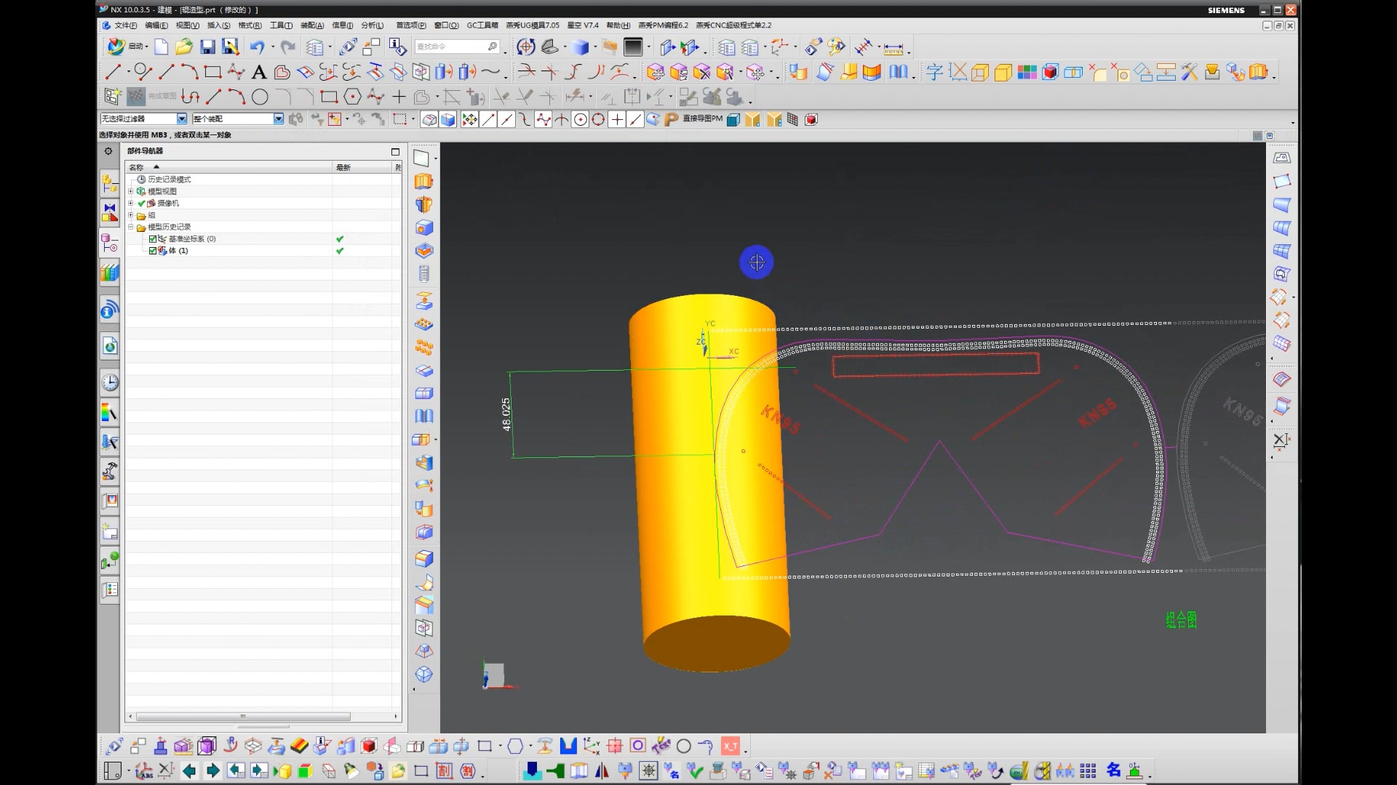Click the Revolve icon in the vertical feature toolbar
This screenshot has width=1397, height=785.
[x=423, y=205]
